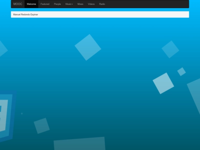Image resolution: width=200 pixels, height=150 pixels.
Task: Click the Manuel Redondo Espinar text
Action: point(26,14)
